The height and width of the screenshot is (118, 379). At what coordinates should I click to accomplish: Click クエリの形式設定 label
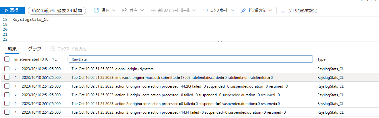302,11
